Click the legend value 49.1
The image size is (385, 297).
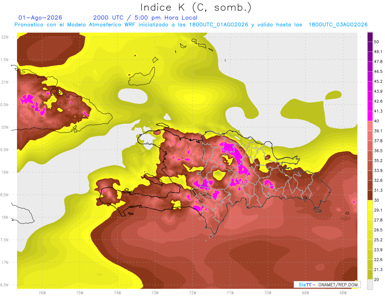pyautogui.click(x=378, y=52)
